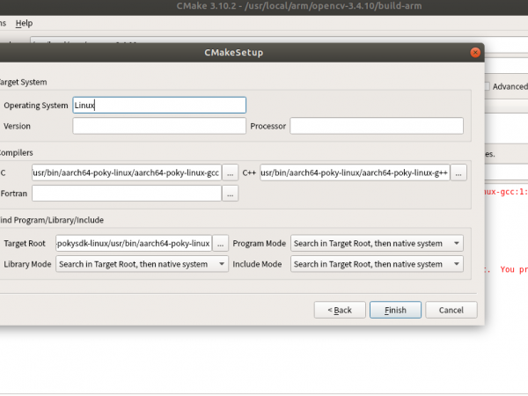Browse for the Target Root directory

(221, 243)
